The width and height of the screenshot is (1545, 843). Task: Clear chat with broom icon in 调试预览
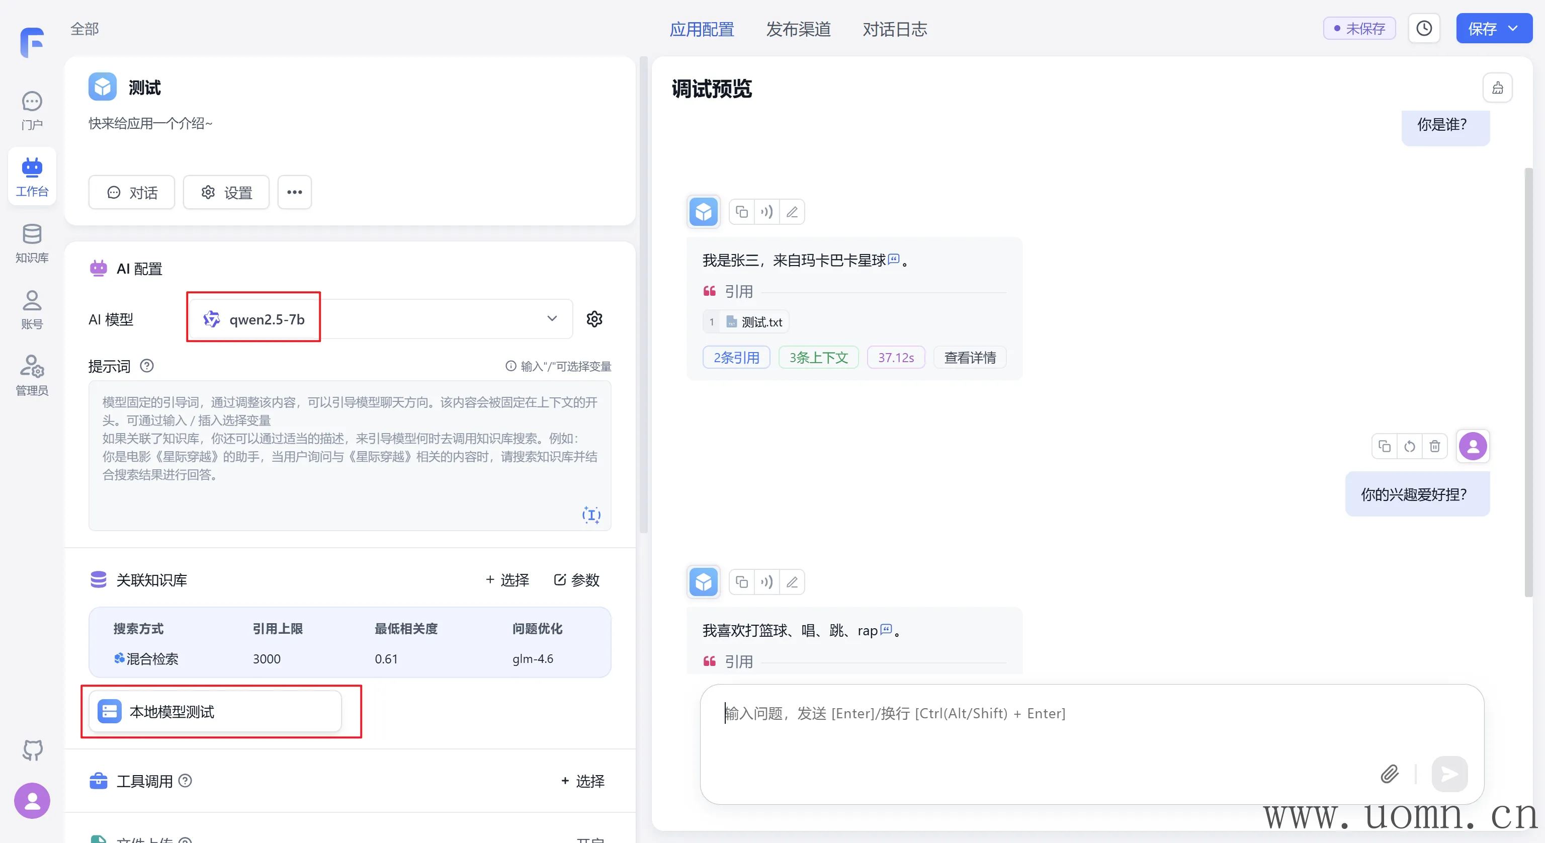(x=1497, y=88)
